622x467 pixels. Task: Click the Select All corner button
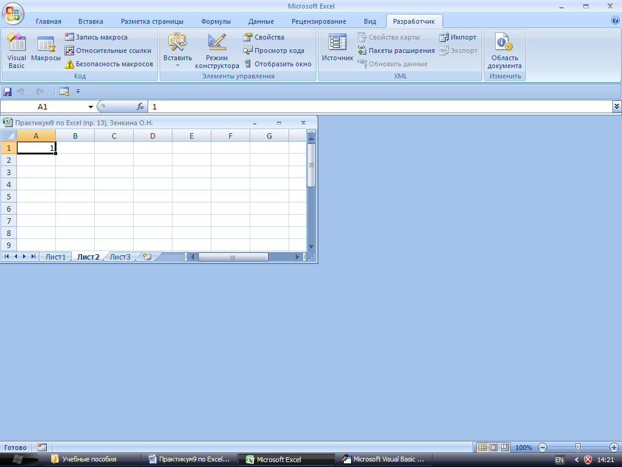pos(9,136)
